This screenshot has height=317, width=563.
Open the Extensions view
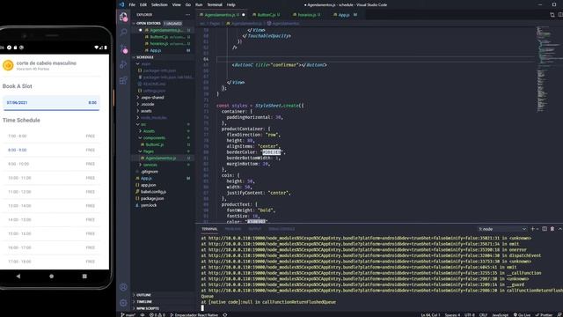[123, 80]
